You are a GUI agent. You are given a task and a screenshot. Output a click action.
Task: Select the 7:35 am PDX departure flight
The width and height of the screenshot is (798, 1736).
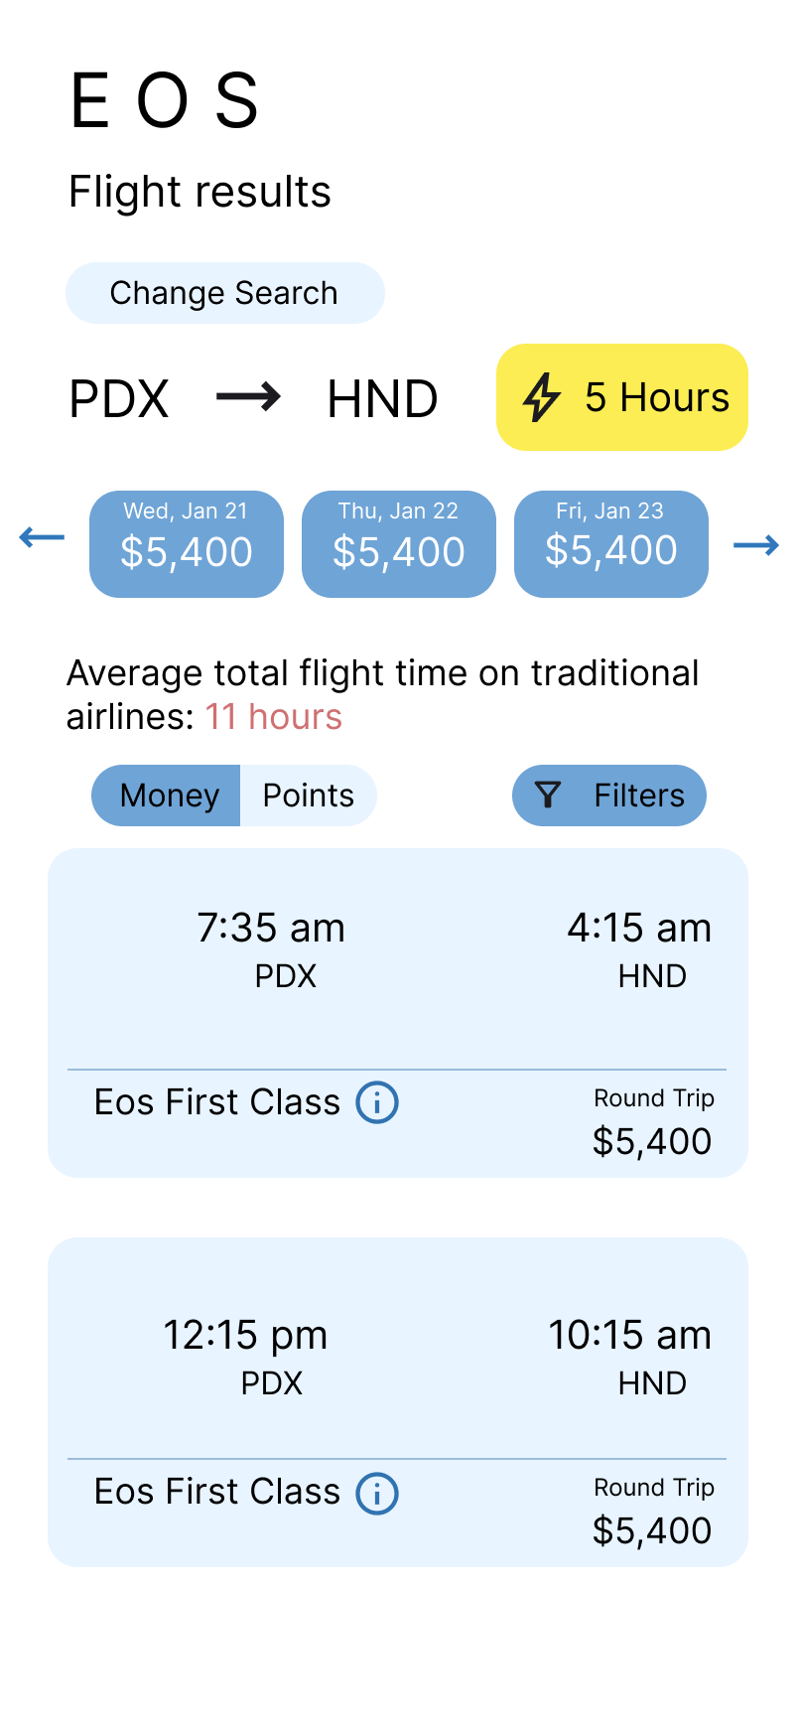click(x=398, y=1013)
